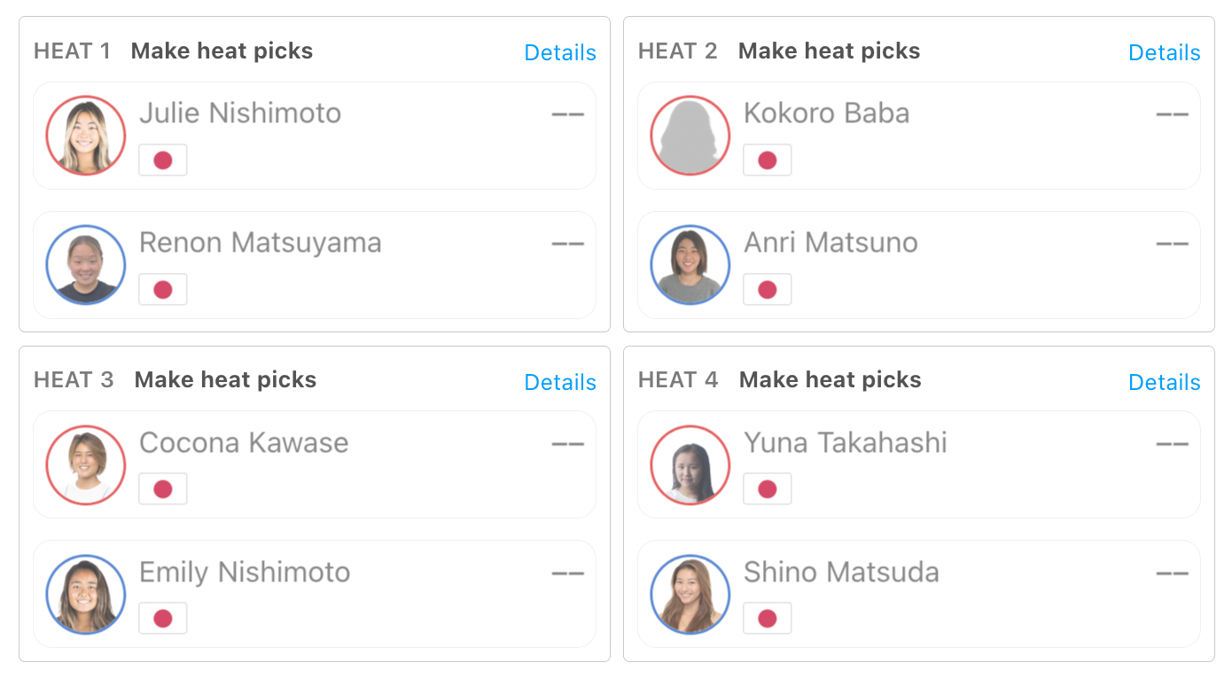Choose Shino Matsuda's avatar in Heat 4
This screenshot has width=1232, height=686.
(690, 595)
